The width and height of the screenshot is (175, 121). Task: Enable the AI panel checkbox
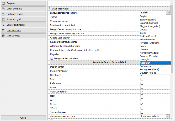142,100
